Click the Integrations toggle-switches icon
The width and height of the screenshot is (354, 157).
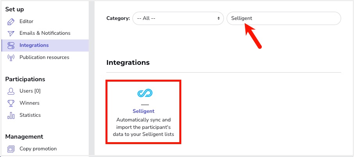pyautogui.click(x=11, y=45)
